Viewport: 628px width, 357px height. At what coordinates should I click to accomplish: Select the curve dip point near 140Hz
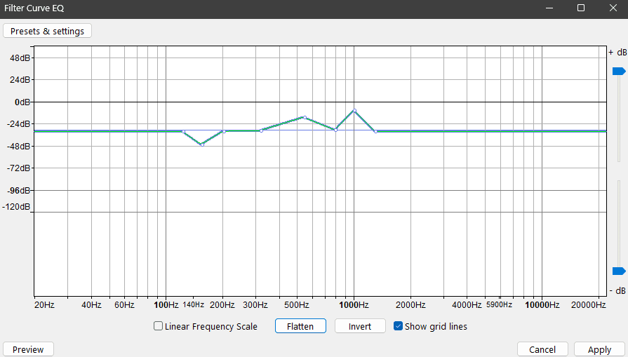click(x=202, y=144)
